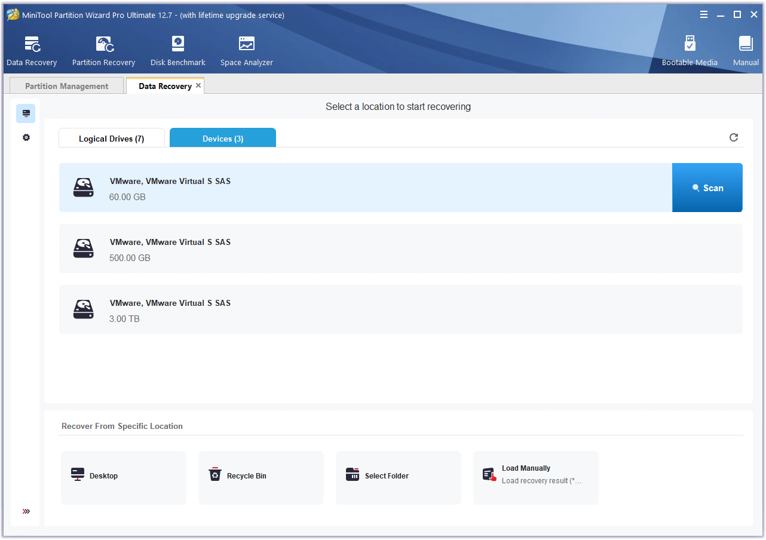Click the hamburger menu icon in title bar
Viewport: 766px width, 540px height.
pos(704,14)
